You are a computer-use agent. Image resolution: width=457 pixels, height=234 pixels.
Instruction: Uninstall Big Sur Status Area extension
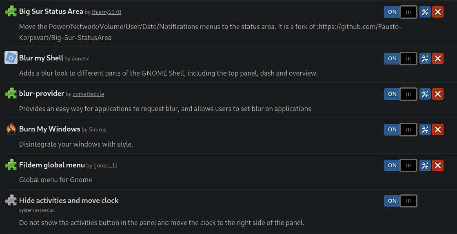(438, 12)
